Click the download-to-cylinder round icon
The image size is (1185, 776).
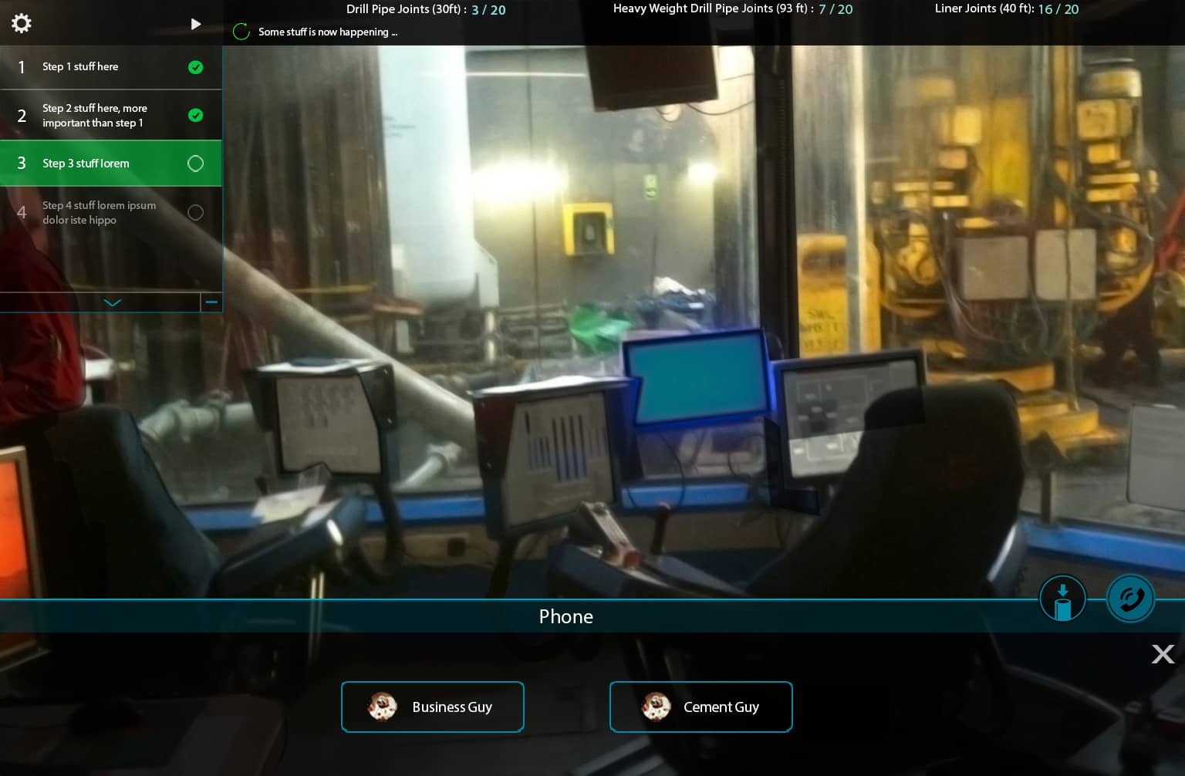1062,599
